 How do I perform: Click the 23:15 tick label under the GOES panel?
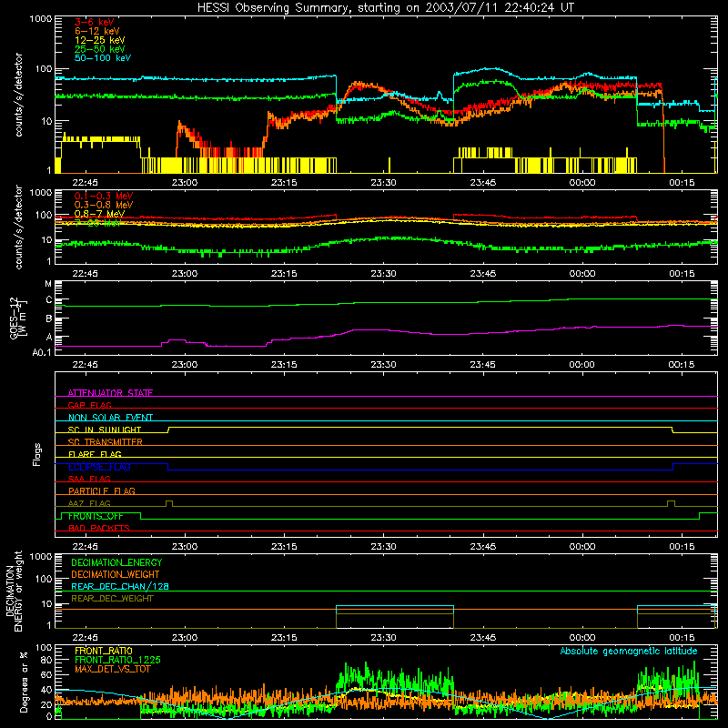point(284,365)
